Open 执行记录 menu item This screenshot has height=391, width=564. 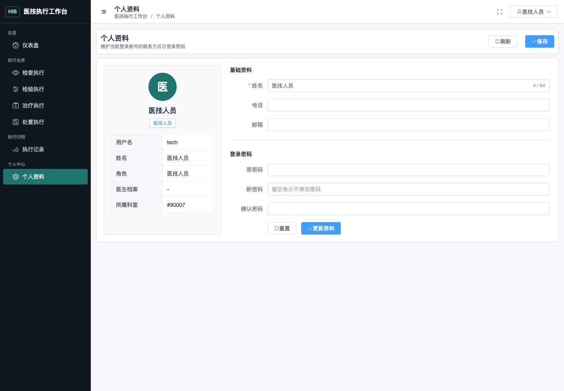click(45, 149)
